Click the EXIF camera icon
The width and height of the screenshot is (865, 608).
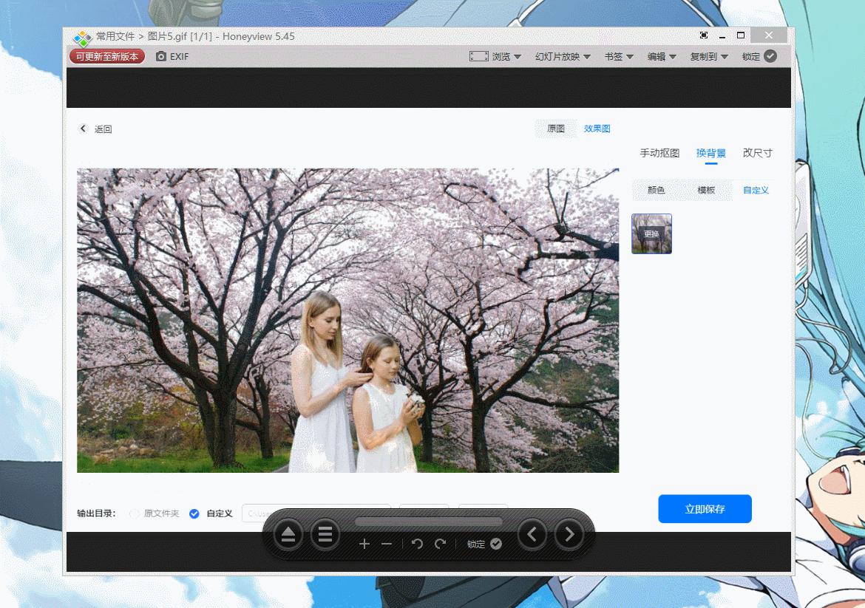coord(161,57)
